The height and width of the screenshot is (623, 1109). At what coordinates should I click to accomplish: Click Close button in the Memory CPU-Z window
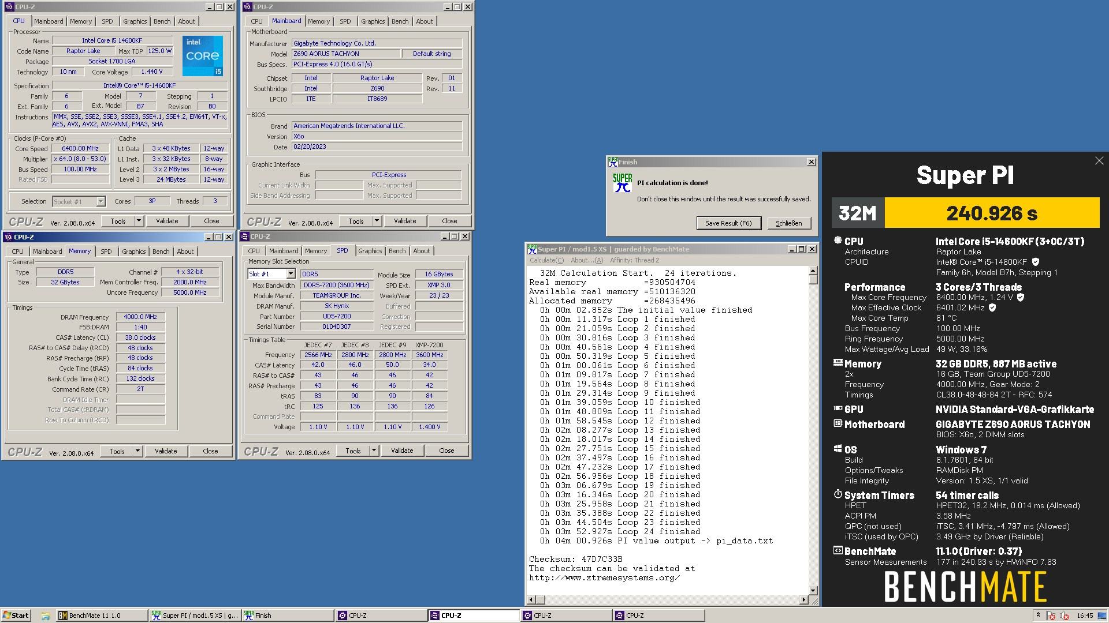(210, 451)
